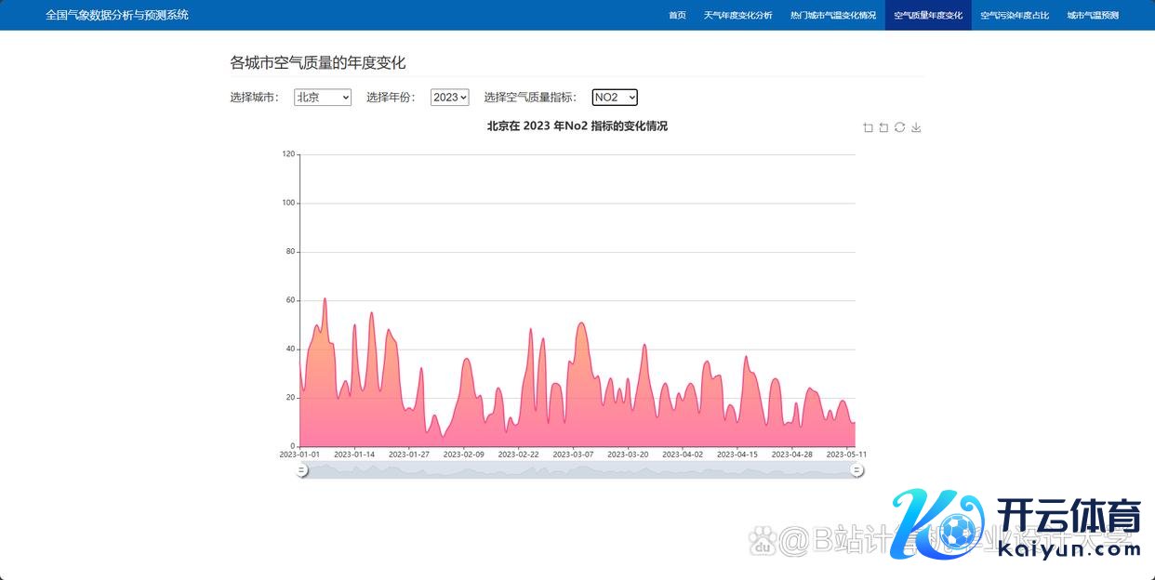Expand the year dropdown showing 2023
The width and height of the screenshot is (1155, 580).
pos(449,98)
